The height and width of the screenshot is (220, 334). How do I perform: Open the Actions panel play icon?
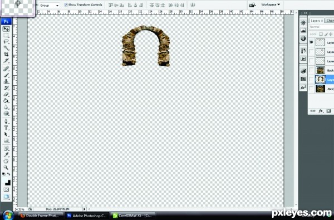click(x=303, y=58)
